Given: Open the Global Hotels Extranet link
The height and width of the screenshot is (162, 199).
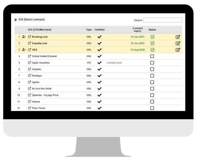Looking at the screenshot, I should [x=44, y=56].
